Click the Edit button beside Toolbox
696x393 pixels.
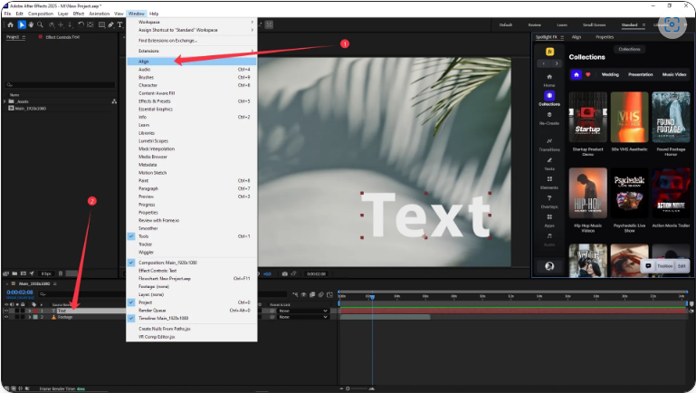pyautogui.click(x=682, y=266)
